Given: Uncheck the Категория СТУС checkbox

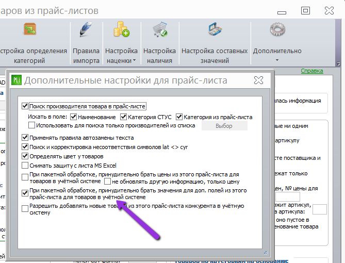Looking at the screenshot, I should 123,117.
